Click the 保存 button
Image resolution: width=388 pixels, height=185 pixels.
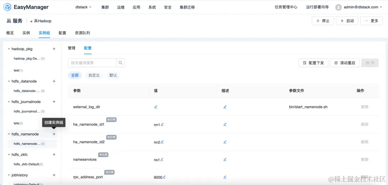[x=370, y=63]
